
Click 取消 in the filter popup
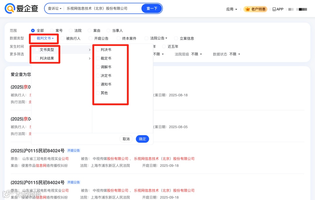pyautogui.click(x=126, y=139)
